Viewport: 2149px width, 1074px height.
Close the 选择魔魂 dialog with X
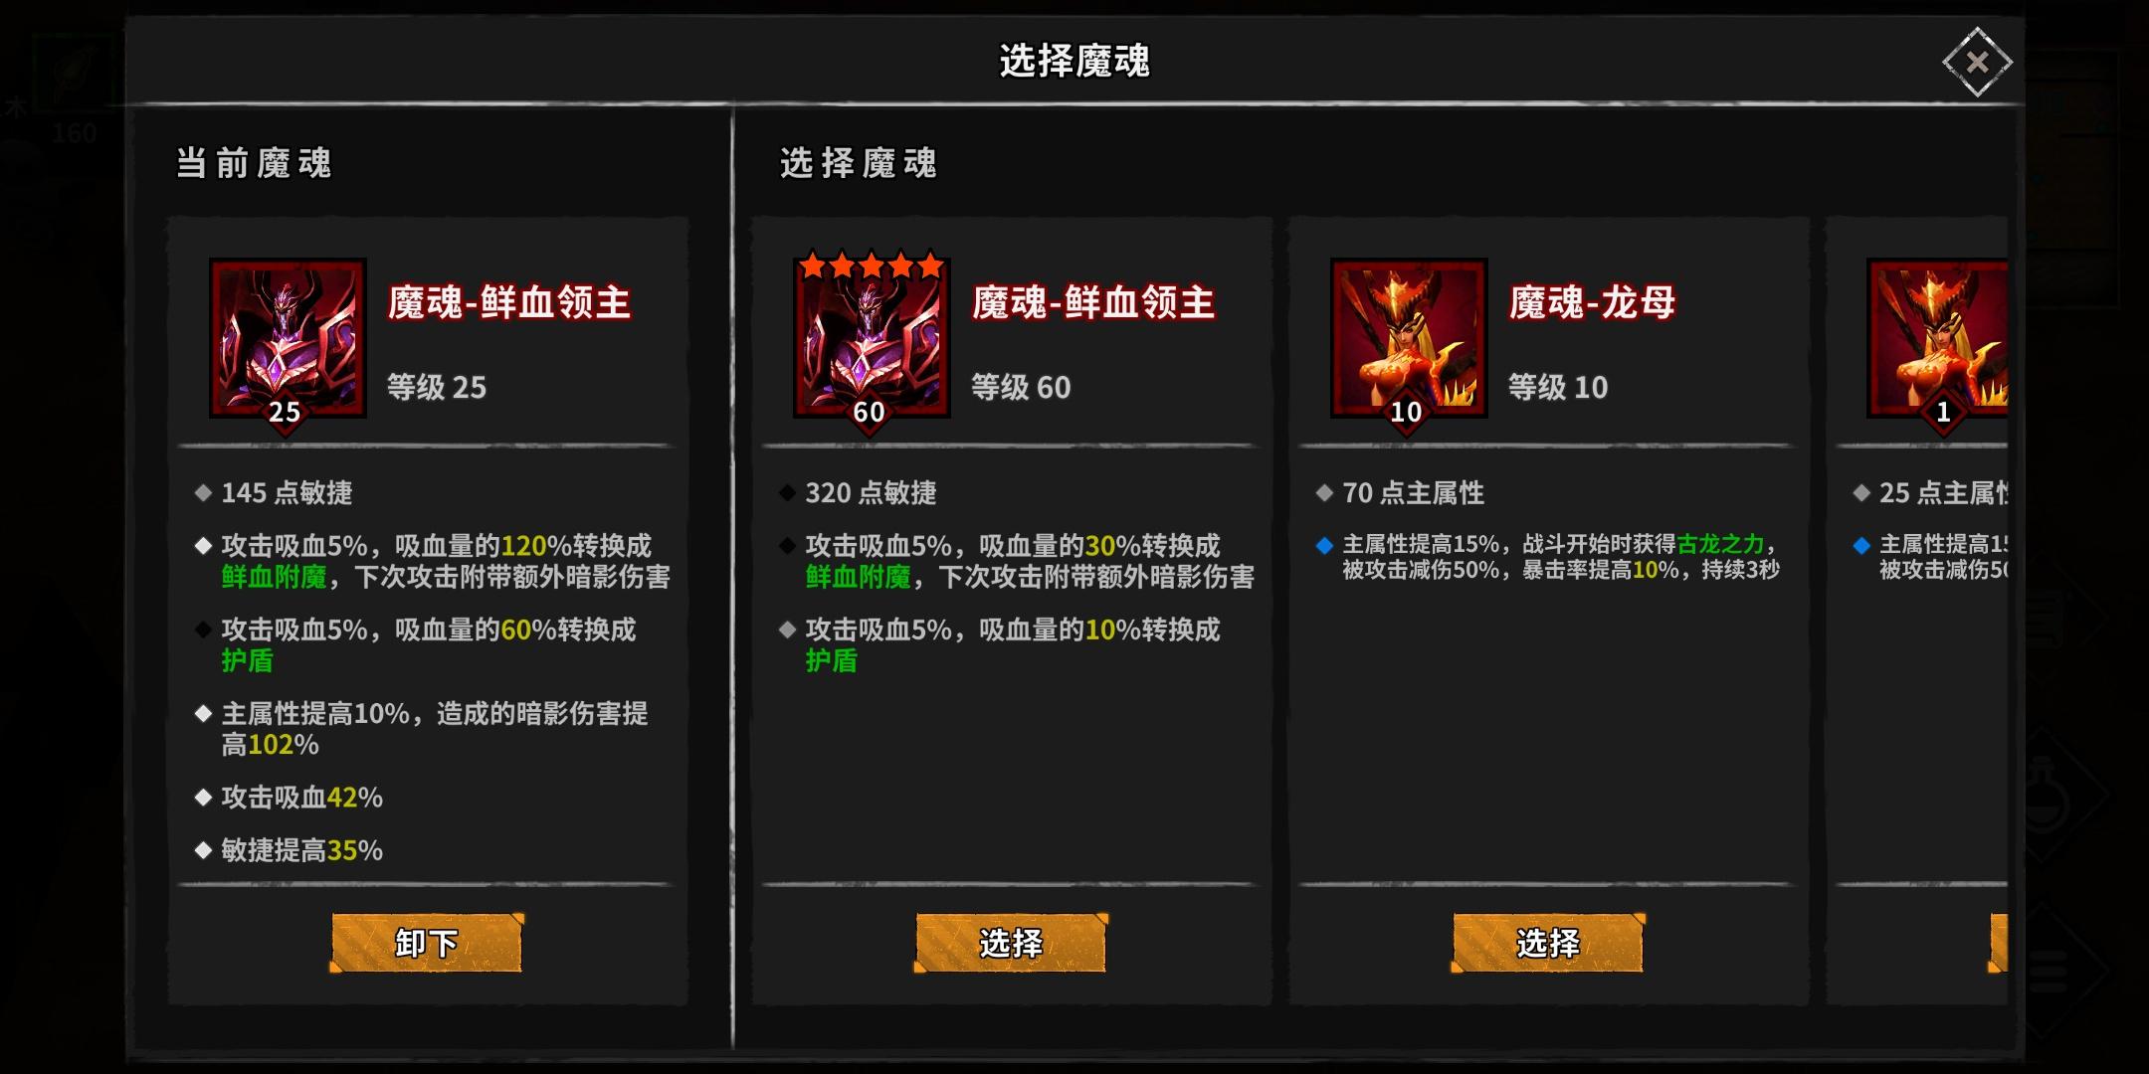(1977, 62)
